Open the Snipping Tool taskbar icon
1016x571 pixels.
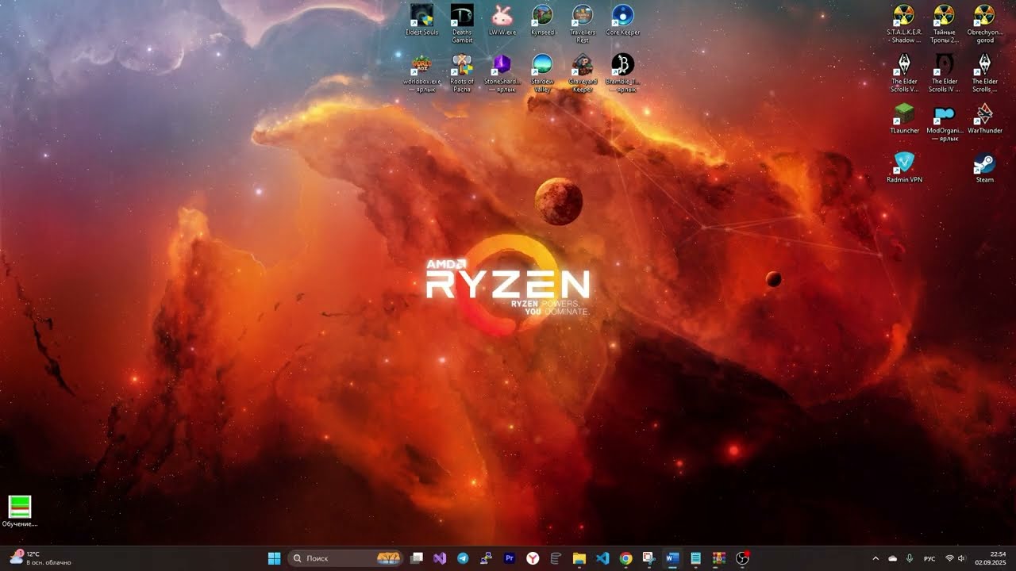coord(648,558)
